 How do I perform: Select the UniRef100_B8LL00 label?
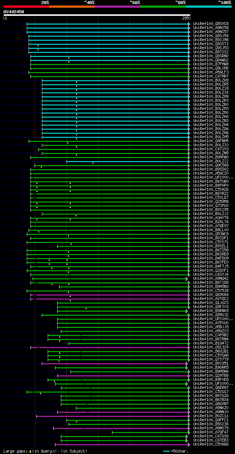(211, 230)
